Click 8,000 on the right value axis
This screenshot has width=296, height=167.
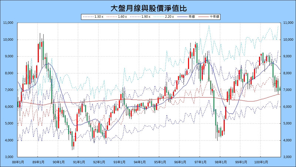coord(288,73)
